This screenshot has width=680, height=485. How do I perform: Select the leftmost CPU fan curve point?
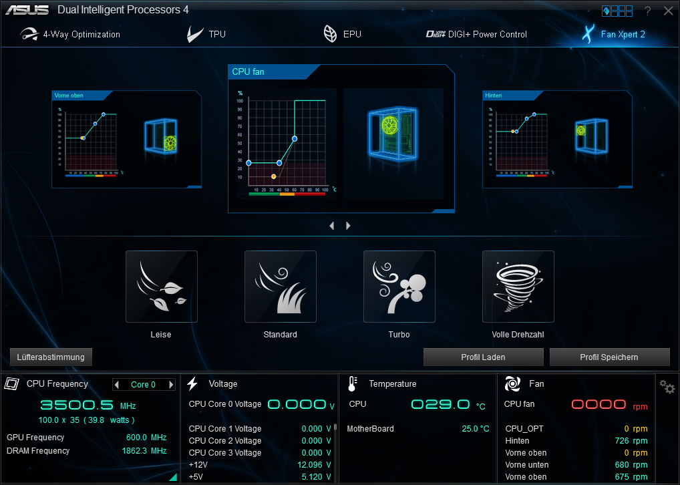click(248, 163)
